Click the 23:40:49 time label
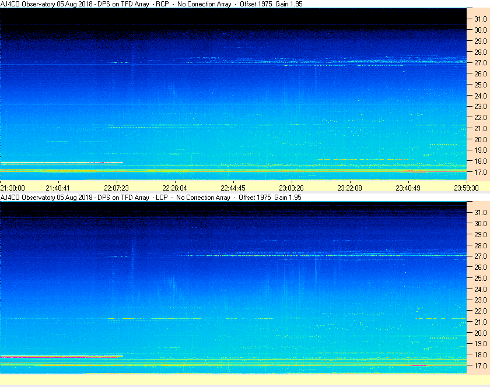The height and width of the screenshot is (387, 490). coord(408,188)
